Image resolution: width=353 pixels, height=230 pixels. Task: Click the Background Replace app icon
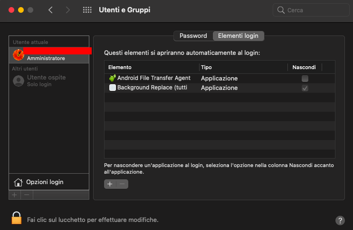pos(112,88)
